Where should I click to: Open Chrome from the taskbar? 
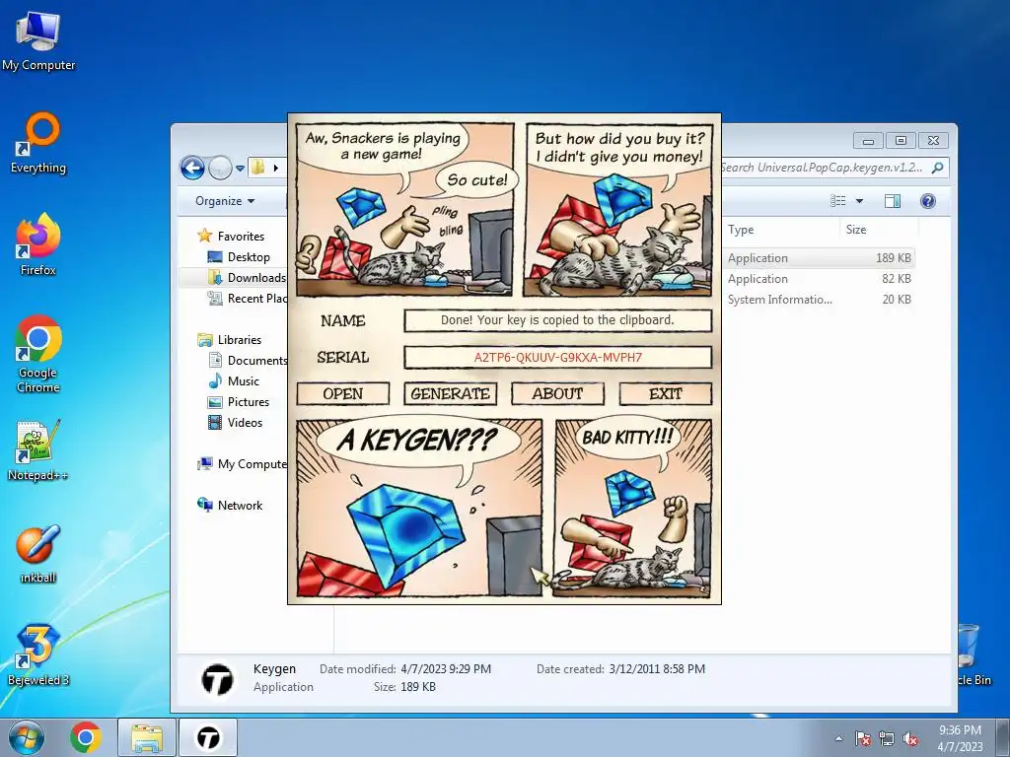pyautogui.click(x=86, y=737)
